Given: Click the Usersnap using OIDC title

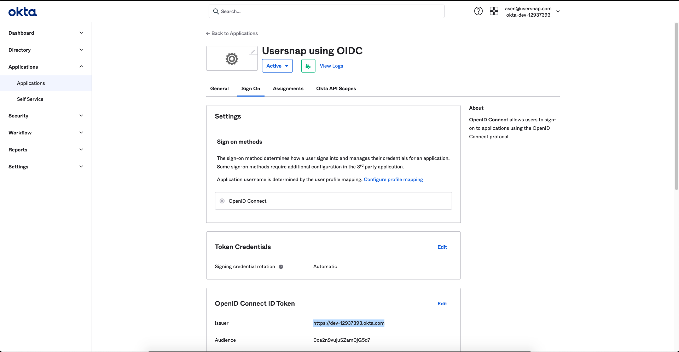Looking at the screenshot, I should 312,51.
